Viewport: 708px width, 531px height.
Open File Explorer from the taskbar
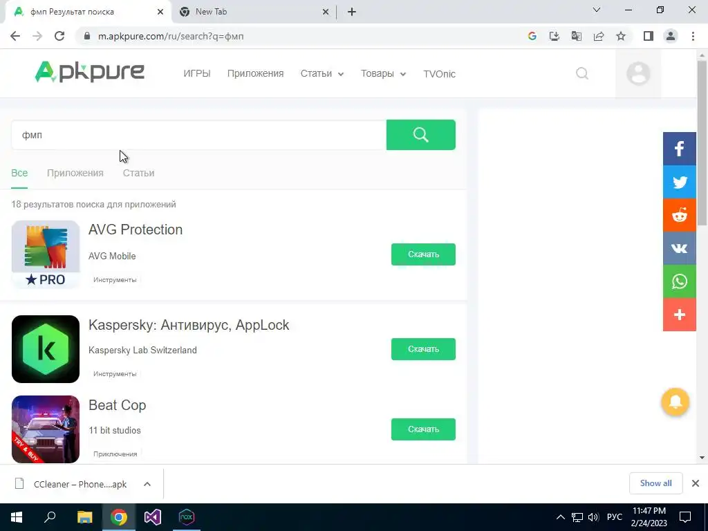click(84, 517)
